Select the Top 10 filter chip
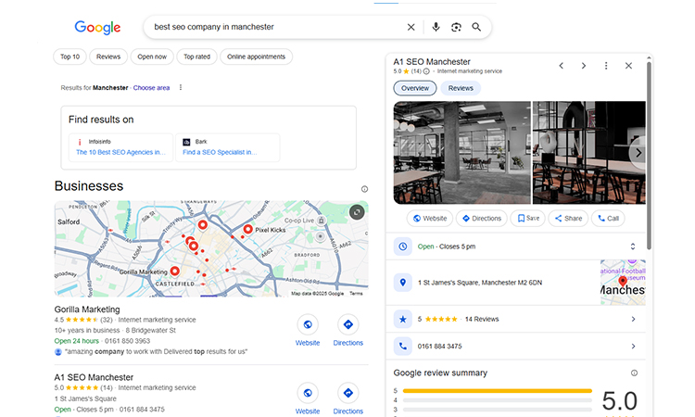695x417 pixels. coord(70,57)
